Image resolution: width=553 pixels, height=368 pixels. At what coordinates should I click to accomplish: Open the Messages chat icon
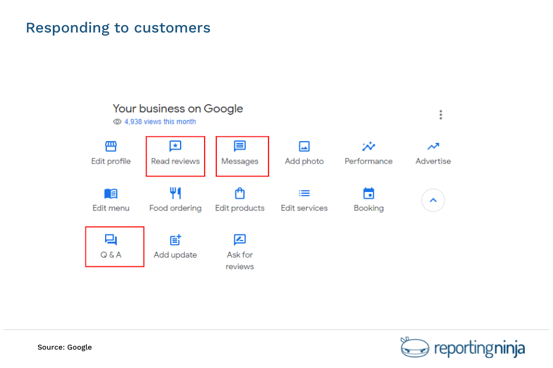tap(240, 146)
